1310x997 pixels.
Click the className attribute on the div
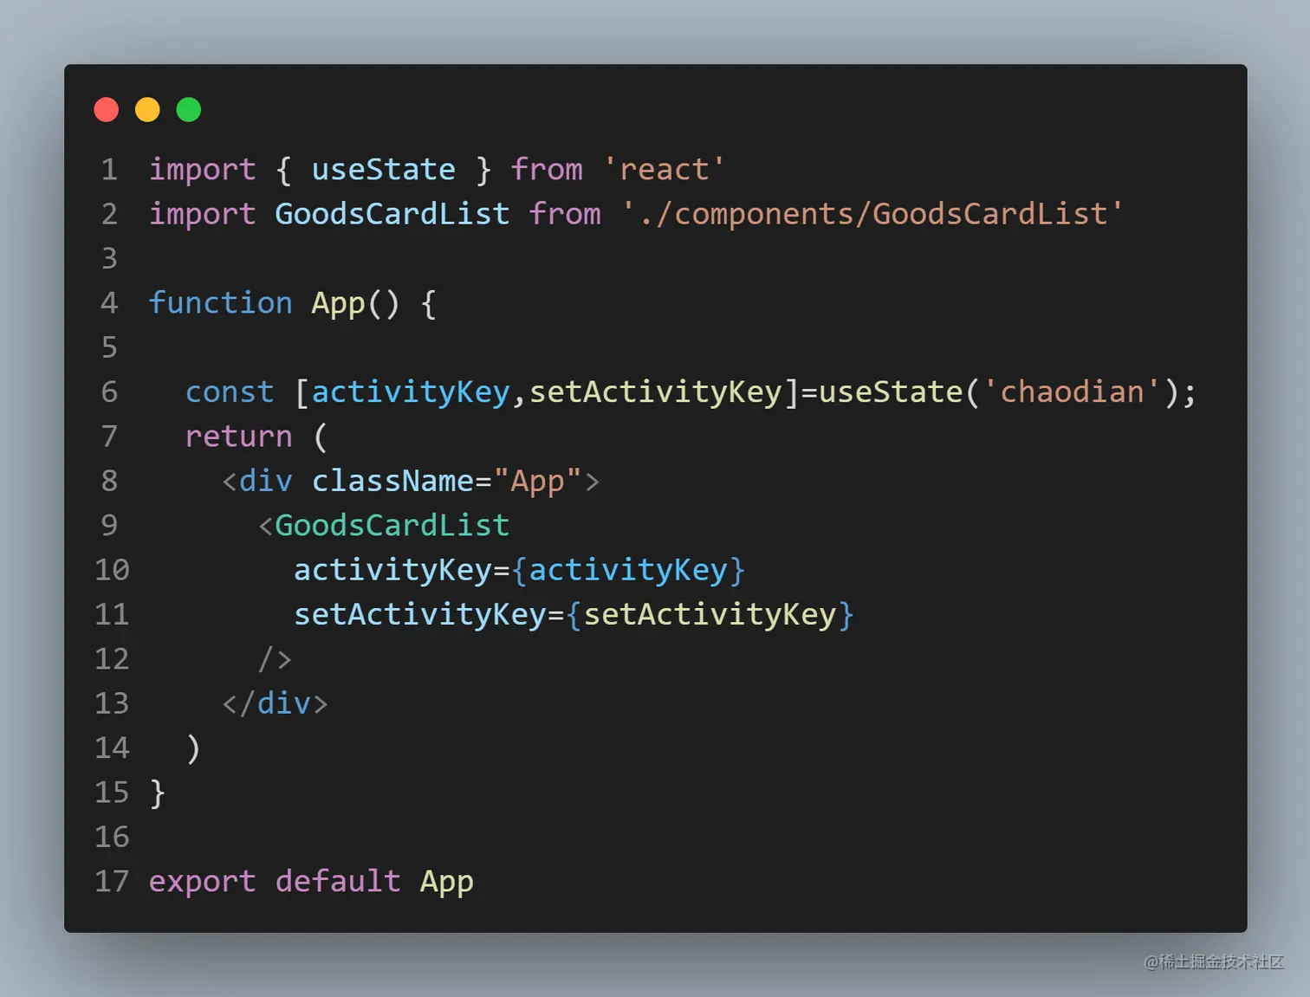point(392,481)
